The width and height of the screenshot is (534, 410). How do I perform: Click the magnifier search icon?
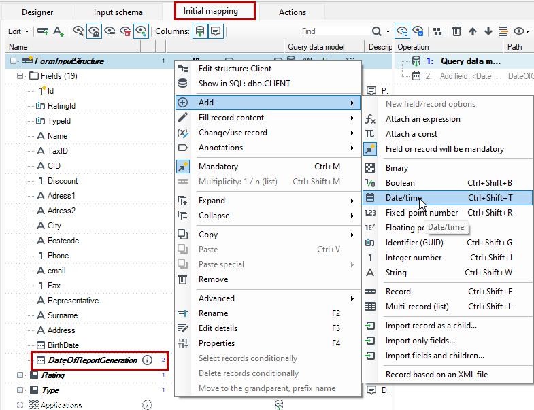pos(376,31)
